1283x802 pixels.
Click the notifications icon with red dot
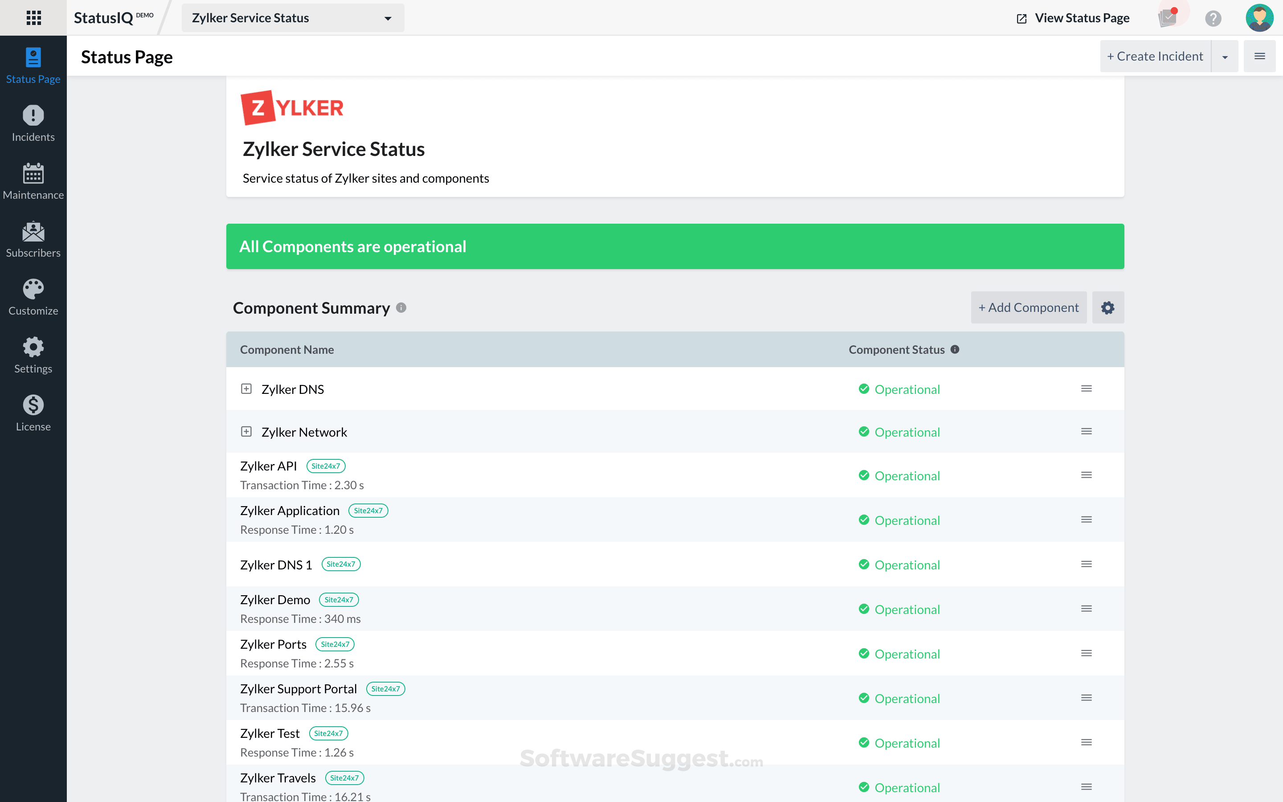(1168, 17)
